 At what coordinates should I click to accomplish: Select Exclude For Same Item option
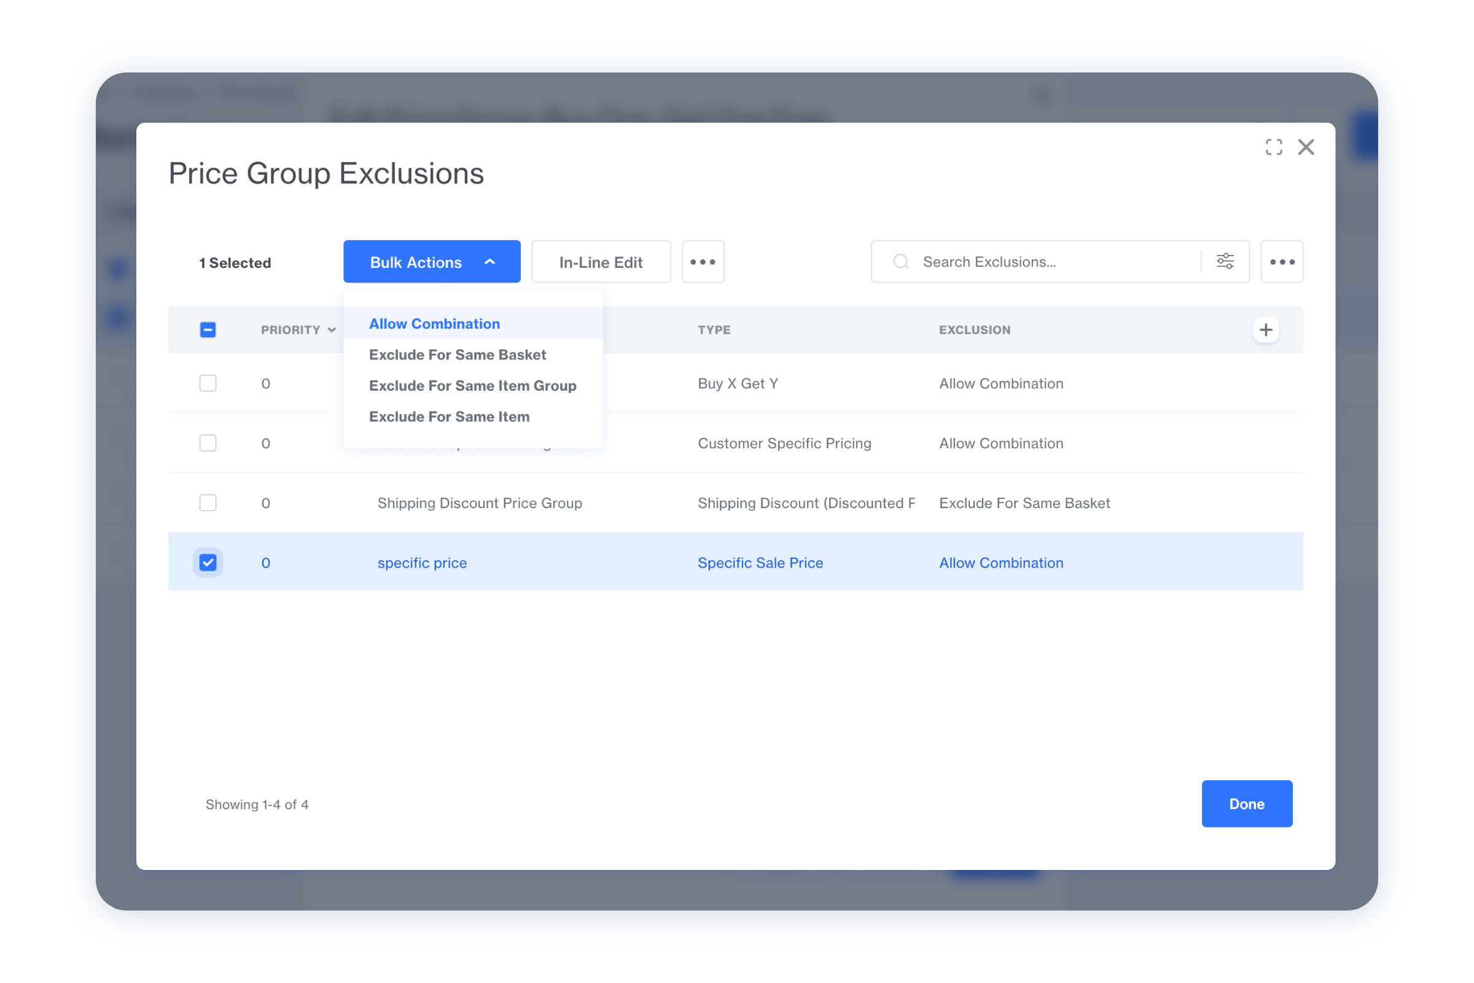(450, 417)
